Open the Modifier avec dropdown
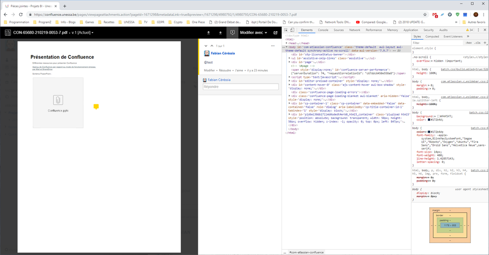 (254, 32)
